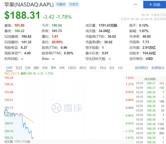
Task: Switch to the 30分 chart tab
Action: pos(93,68)
